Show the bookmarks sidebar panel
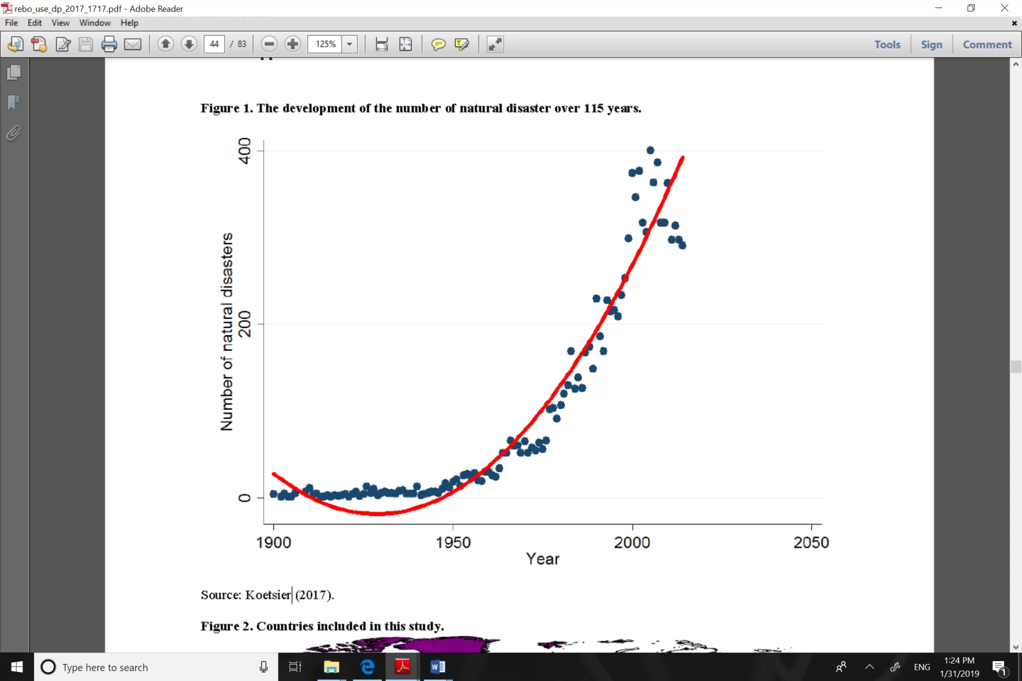 14,103
